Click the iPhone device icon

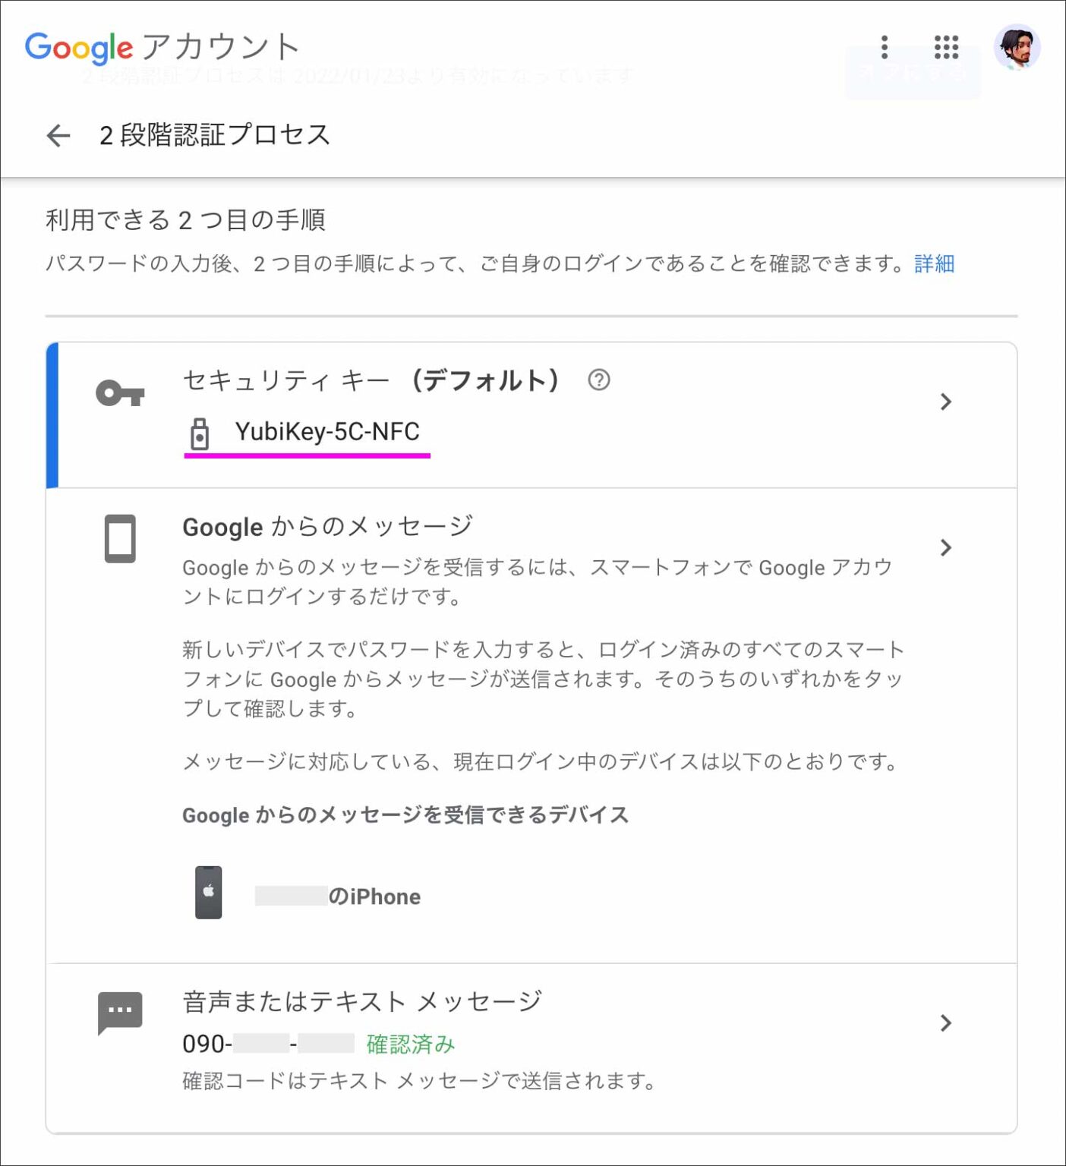point(207,893)
